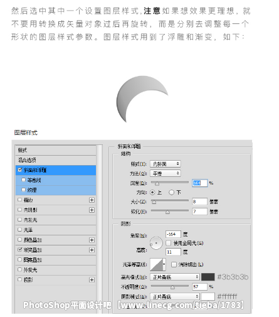Click the 大小 slider track
The height and width of the screenshot is (317, 279).
click(x=170, y=201)
